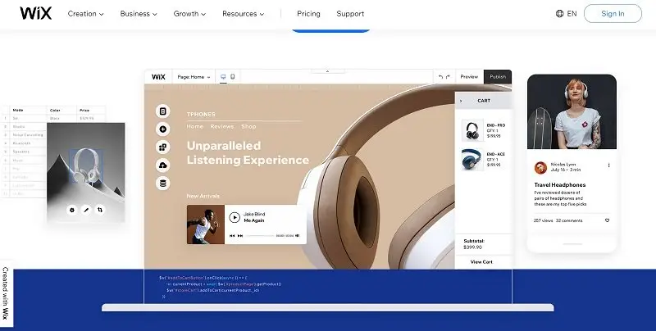This screenshot has height=331, width=656.
Task: Click the crop icon on headphone image
Action: [x=100, y=210]
